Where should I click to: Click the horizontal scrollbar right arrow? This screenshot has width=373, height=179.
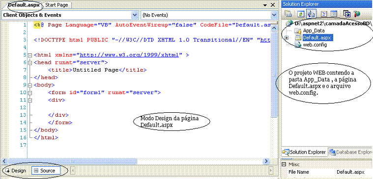266,161
